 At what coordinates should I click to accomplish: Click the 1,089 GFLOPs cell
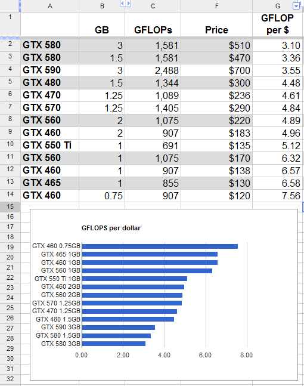click(x=153, y=95)
